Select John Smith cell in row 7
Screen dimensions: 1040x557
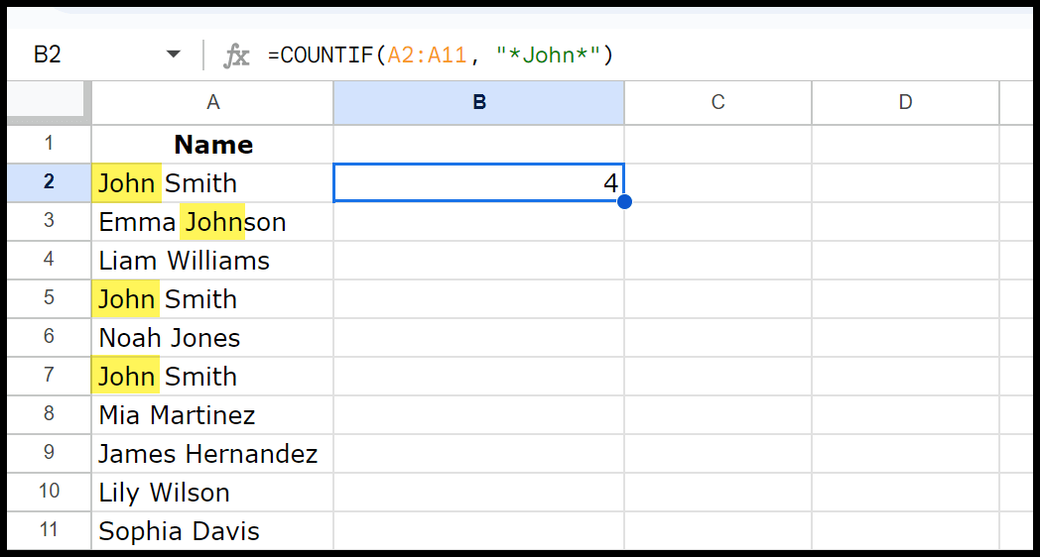click(x=212, y=377)
